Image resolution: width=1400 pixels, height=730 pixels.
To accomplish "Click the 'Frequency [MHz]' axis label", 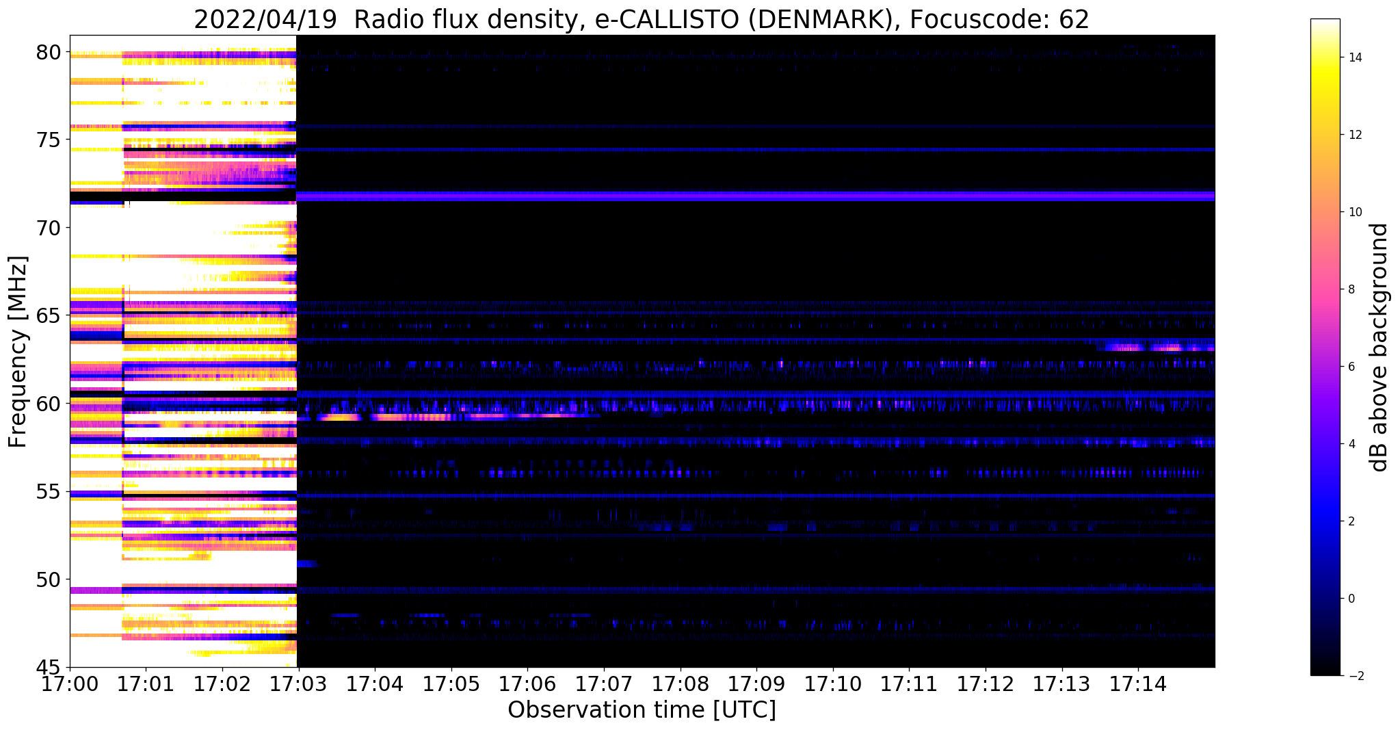I will pyautogui.click(x=17, y=352).
